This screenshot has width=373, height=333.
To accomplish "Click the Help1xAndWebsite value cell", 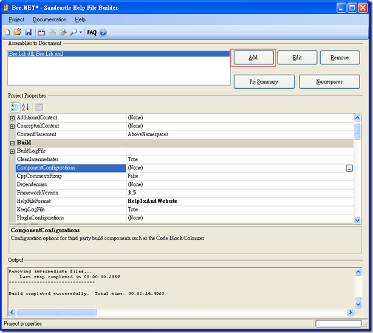I will tap(240, 201).
